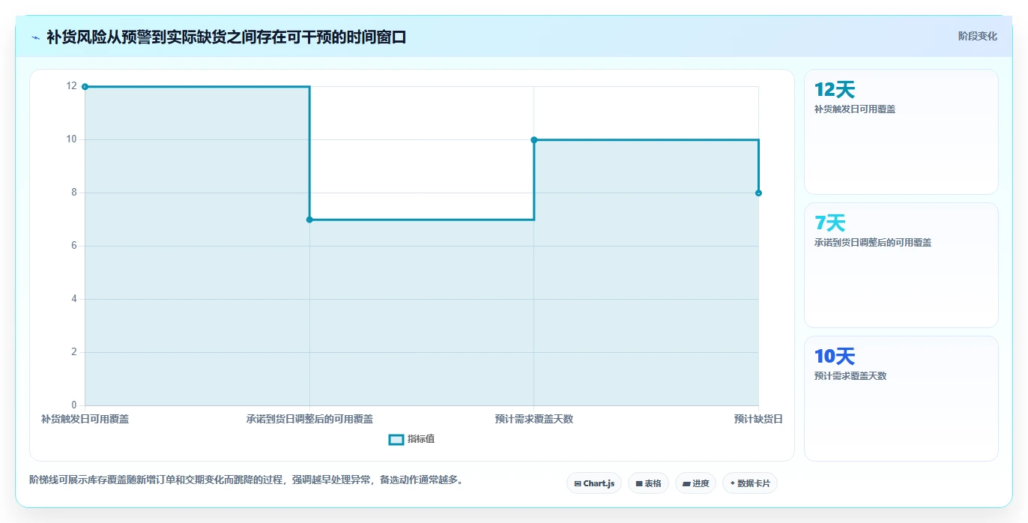Click the data point at 预计缺货日 (8)
This screenshot has height=523, width=1028.
point(758,193)
